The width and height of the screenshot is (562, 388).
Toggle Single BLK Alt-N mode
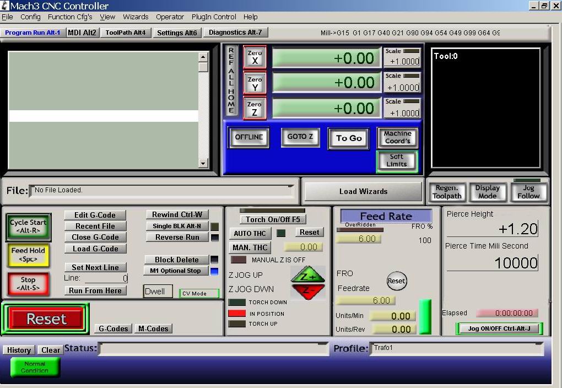(x=177, y=227)
